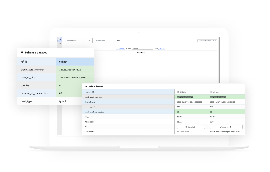This screenshot has height=172, width=270.
Task: Select primary credit card value 3562623166163322
Action: [x=70, y=70]
